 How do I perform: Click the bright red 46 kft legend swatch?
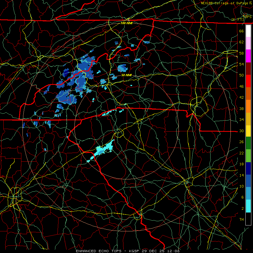point(248,81)
